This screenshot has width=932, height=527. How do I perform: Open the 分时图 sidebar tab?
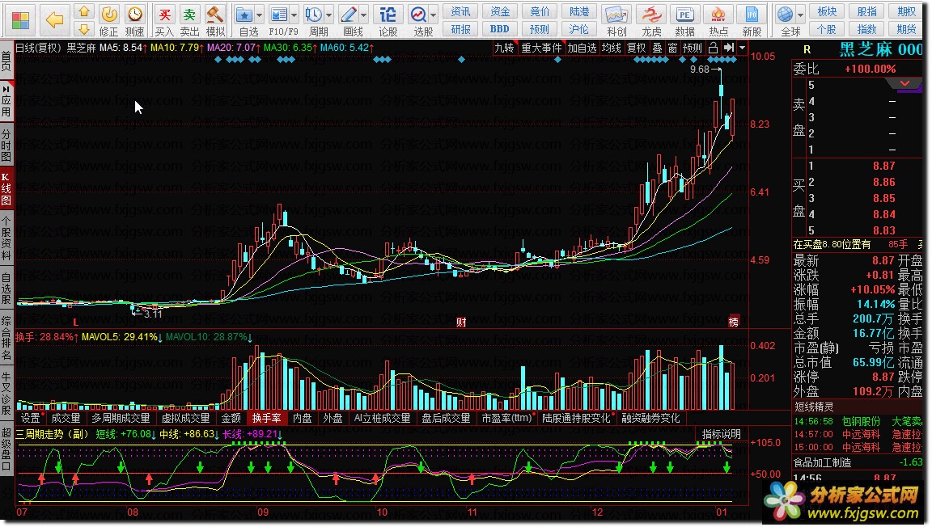coord(6,145)
